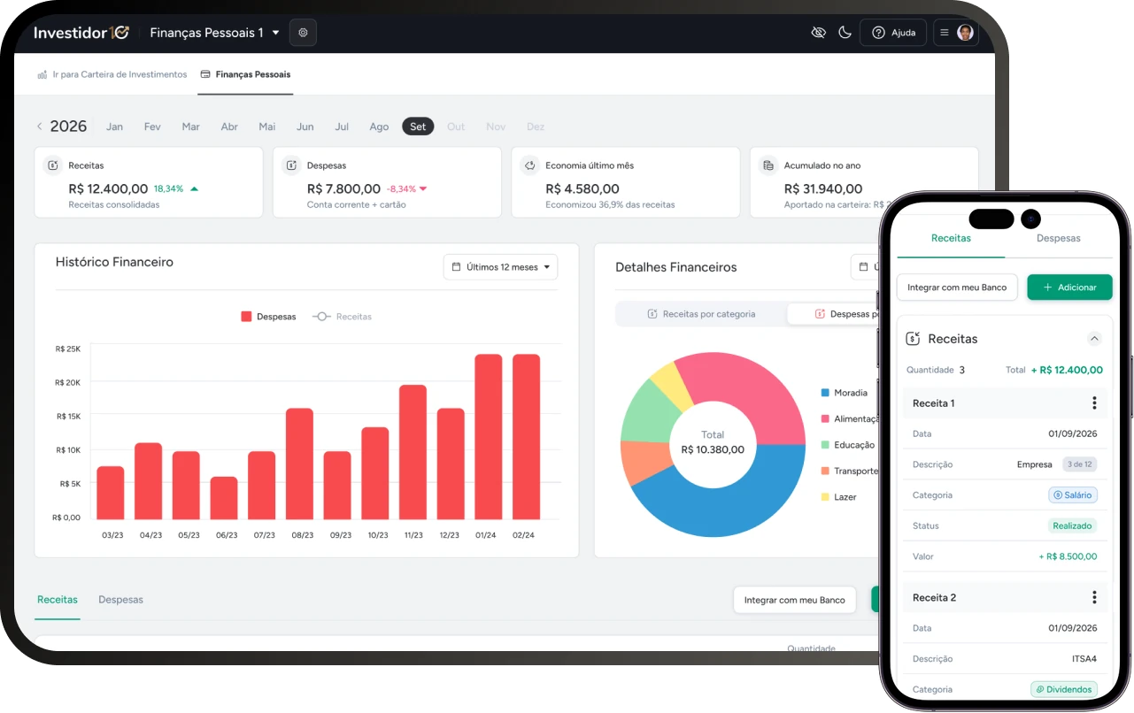Select the month Ago
Screen dimensions: 1134x713
[379, 126]
